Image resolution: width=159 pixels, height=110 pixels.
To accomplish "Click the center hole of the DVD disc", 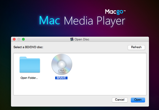I will point(61,64).
